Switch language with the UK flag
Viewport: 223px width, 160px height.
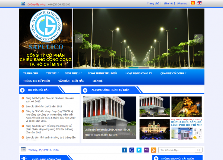pyautogui.click(x=200, y=3)
